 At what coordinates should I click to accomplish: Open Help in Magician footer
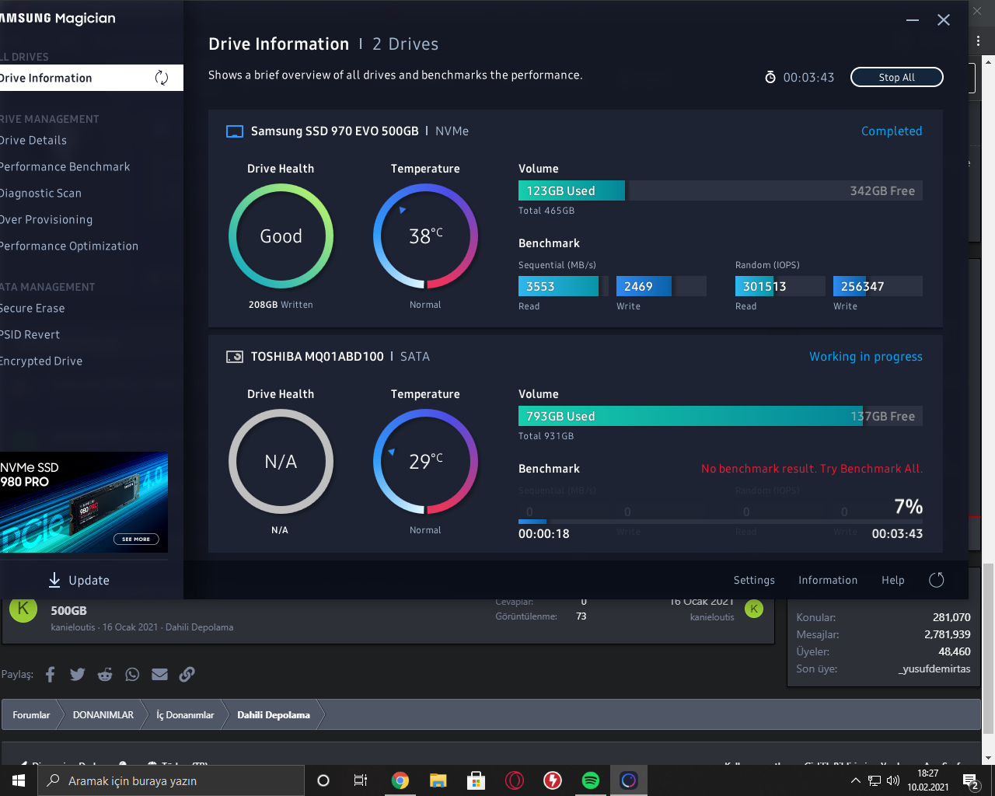tap(893, 580)
